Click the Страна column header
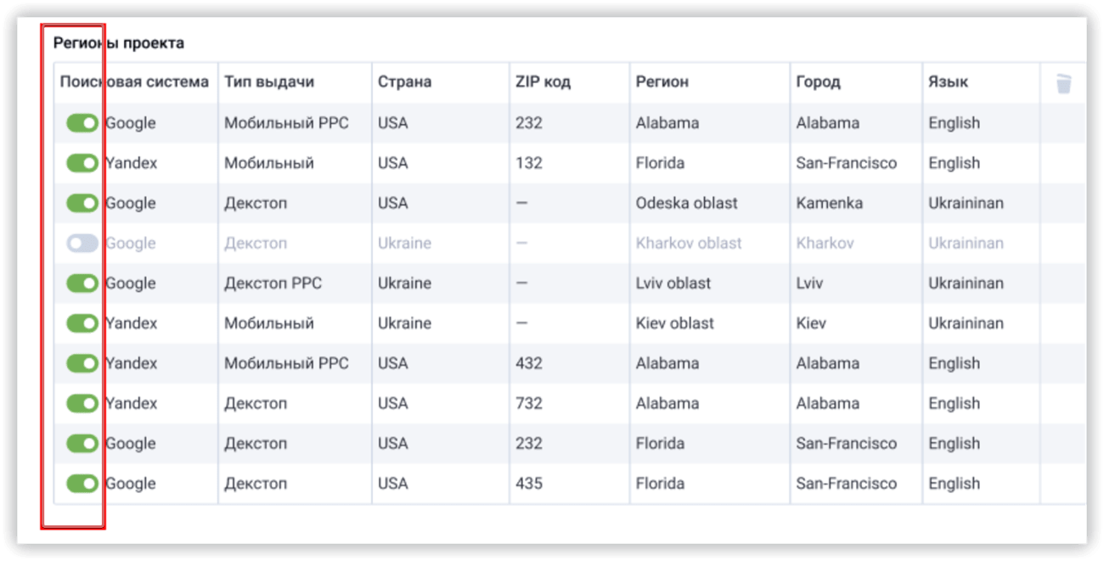The image size is (1104, 561). pos(405,82)
